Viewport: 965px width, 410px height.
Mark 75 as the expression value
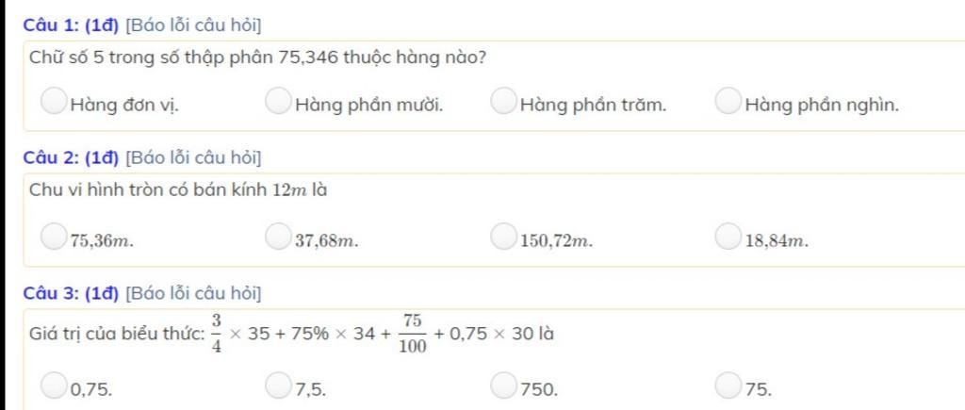(728, 385)
